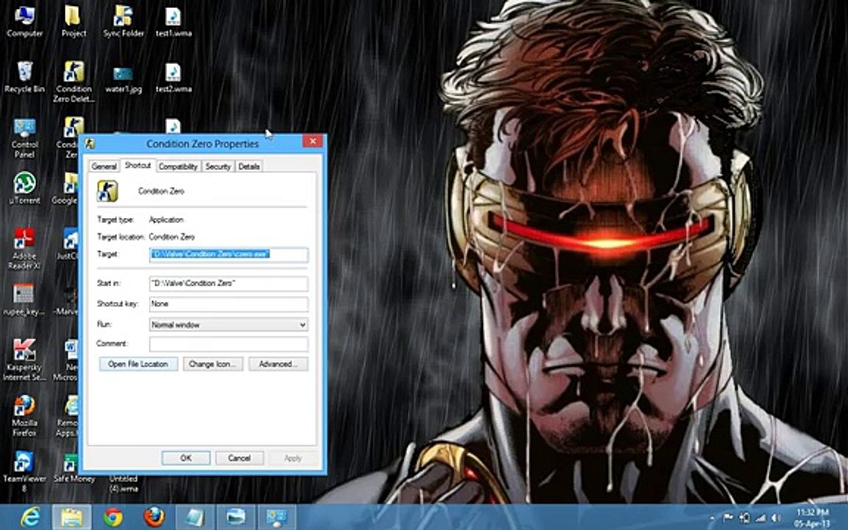This screenshot has width=848, height=530.
Task: Open the Advanced shortcut settings
Action: 278,364
